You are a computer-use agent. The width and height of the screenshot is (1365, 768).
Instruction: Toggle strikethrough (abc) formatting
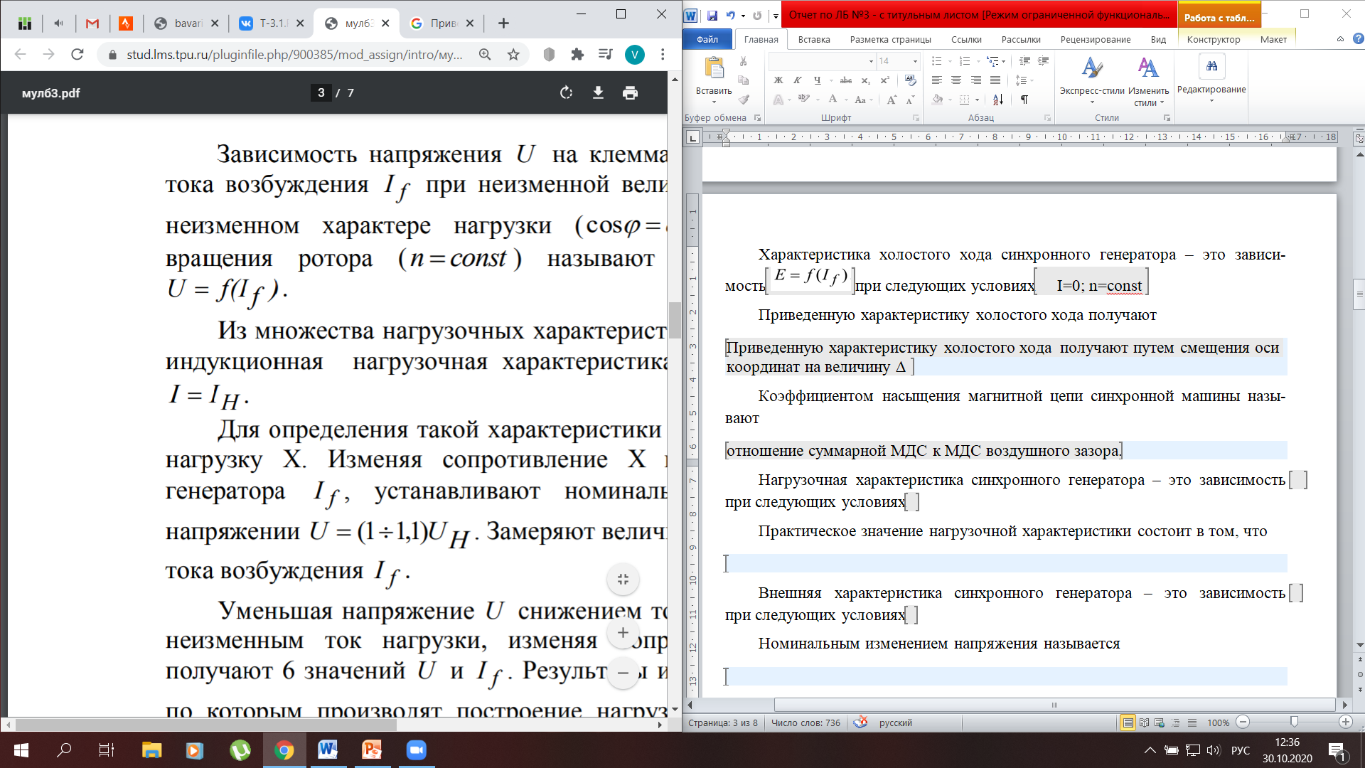tap(845, 80)
